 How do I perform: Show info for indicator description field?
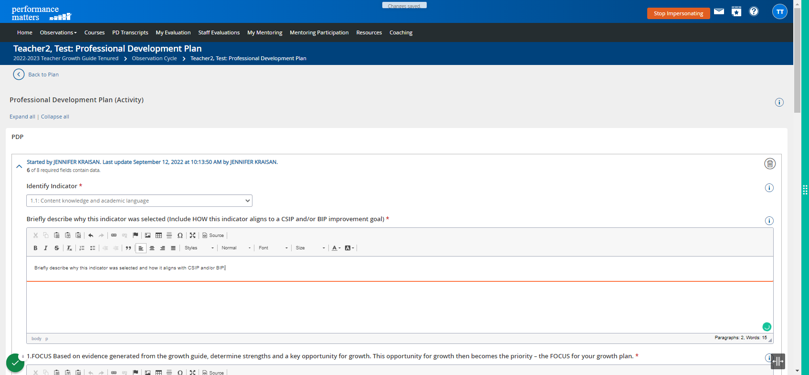769,221
